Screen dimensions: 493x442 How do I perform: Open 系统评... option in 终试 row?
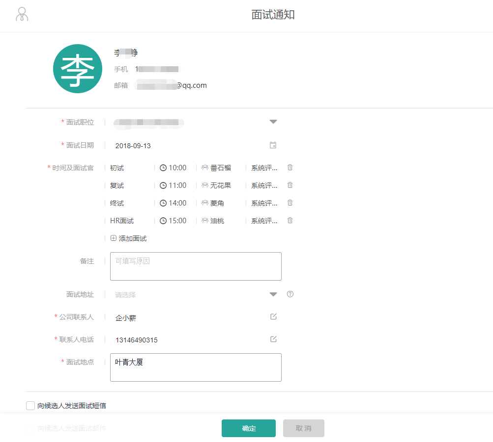(264, 203)
